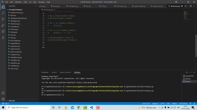
Task: Open breakcontinue.py in Explorer
Action: click(17, 13)
